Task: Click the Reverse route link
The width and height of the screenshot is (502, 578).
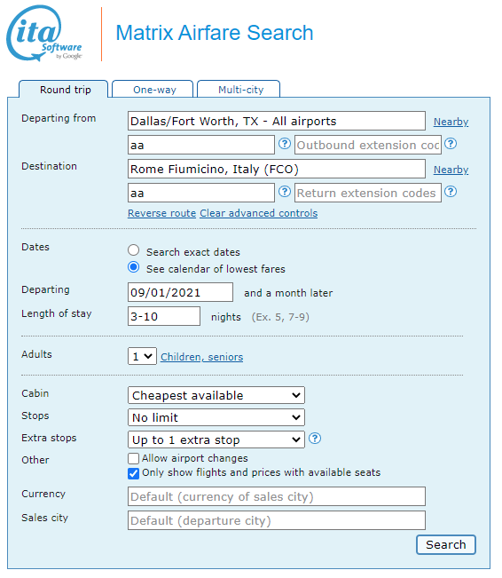Action: (161, 213)
